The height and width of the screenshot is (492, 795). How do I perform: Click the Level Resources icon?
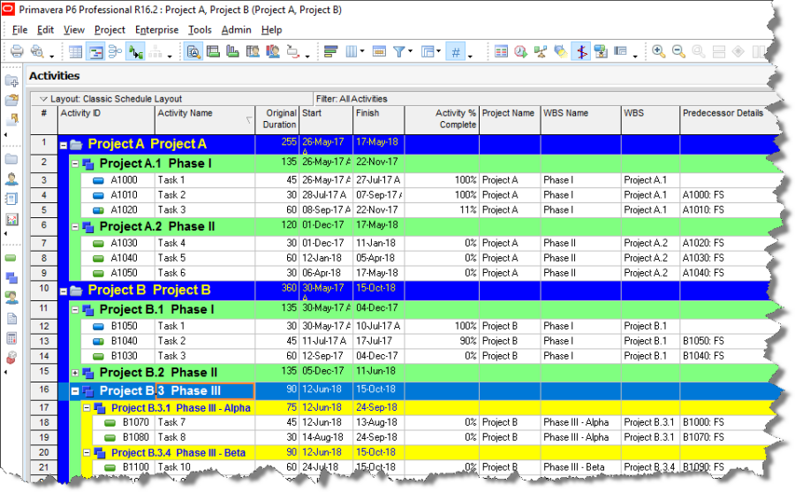click(x=541, y=51)
